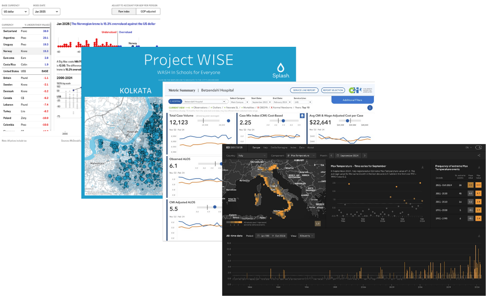Open the View dropdown showing All events
The image size is (486, 296).
click(306, 236)
